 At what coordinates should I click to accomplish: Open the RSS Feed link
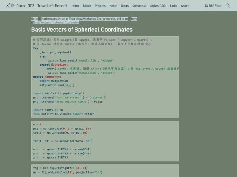pyautogui.click(x=213, y=6)
